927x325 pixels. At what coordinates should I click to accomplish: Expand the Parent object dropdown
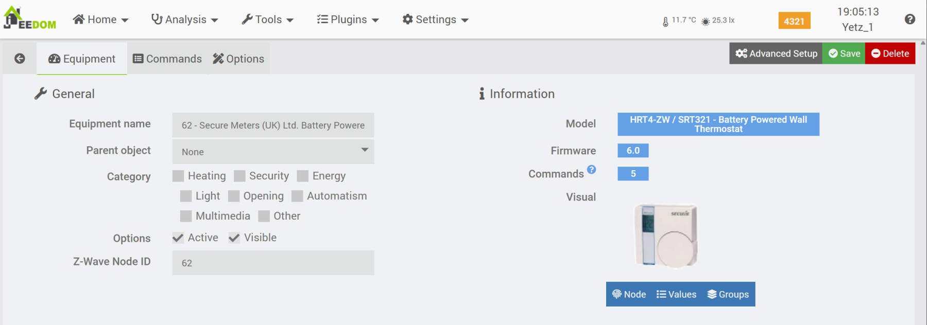[x=273, y=152]
